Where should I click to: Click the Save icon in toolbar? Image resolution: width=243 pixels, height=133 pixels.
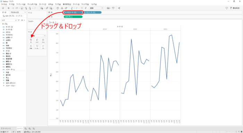pyautogui.click(x=22, y=8)
